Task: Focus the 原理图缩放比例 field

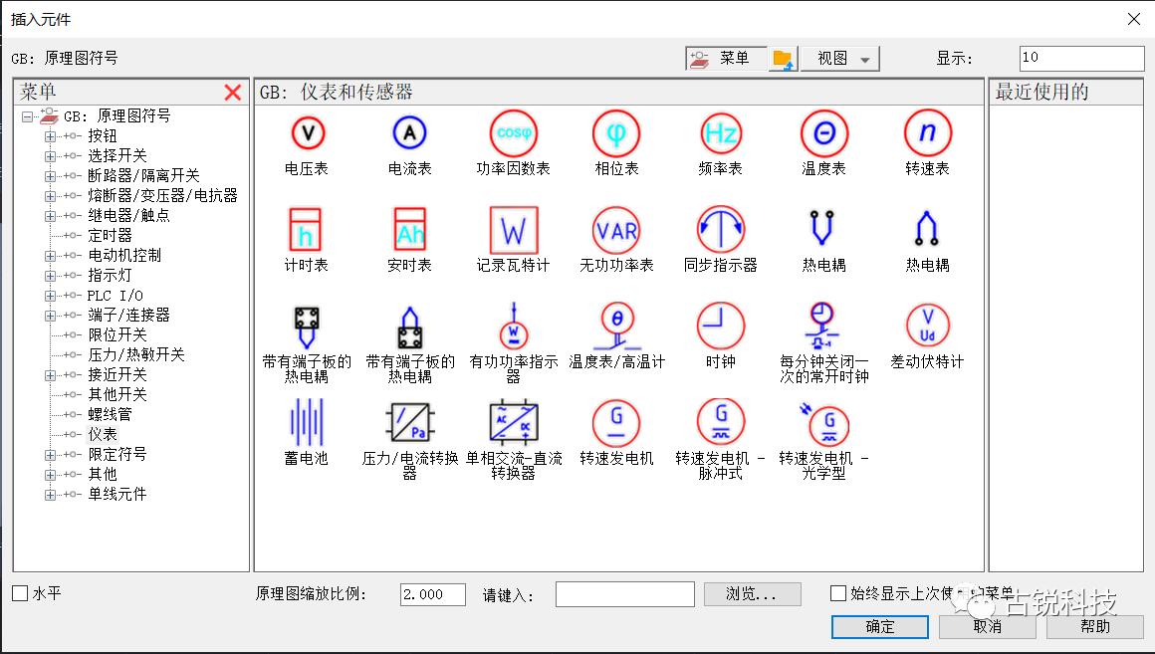Action: click(433, 594)
